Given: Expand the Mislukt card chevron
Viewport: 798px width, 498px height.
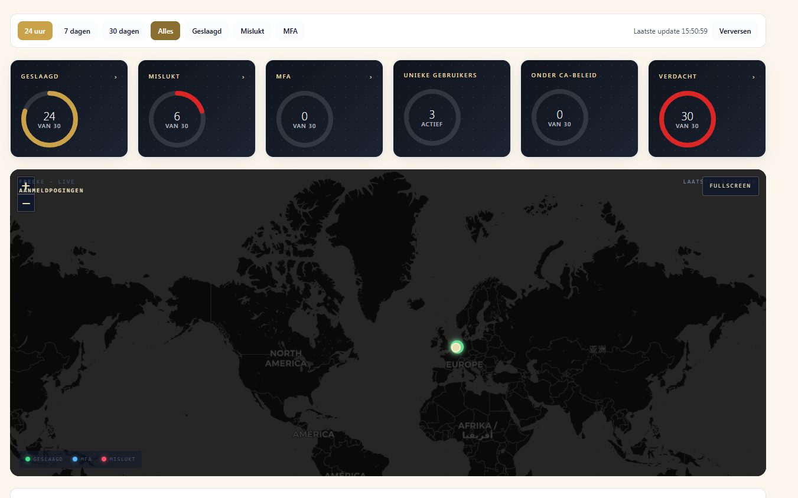Looking at the screenshot, I should tap(243, 77).
